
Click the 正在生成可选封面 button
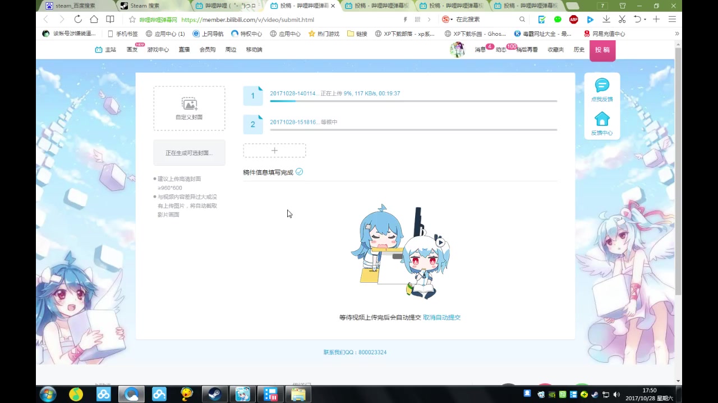(x=189, y=153)
